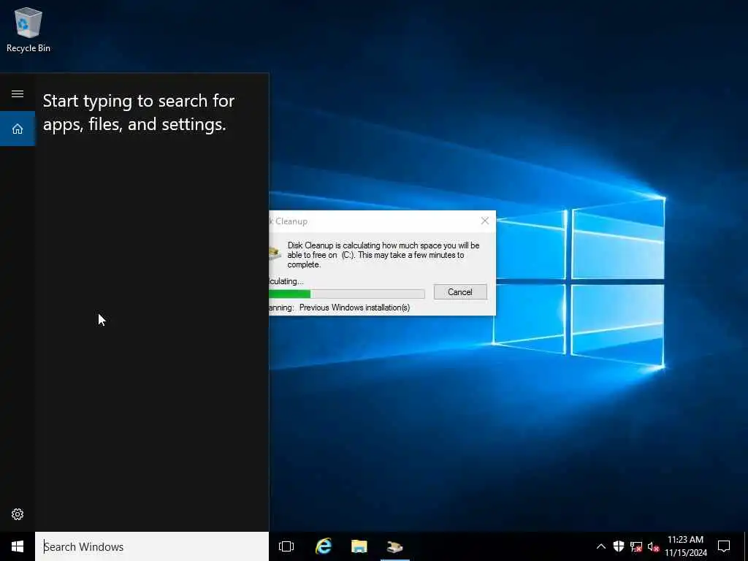Viewport: 748px width, 561px height.
Task: Click 'Start typing to search' heading
Action: 138,112
